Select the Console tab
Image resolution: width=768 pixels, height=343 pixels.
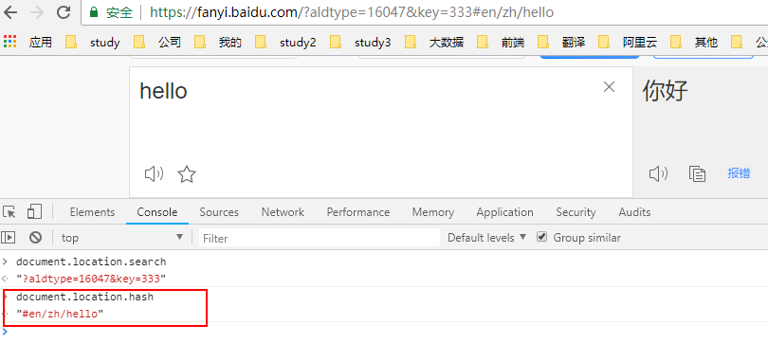[x=157, y=212]
